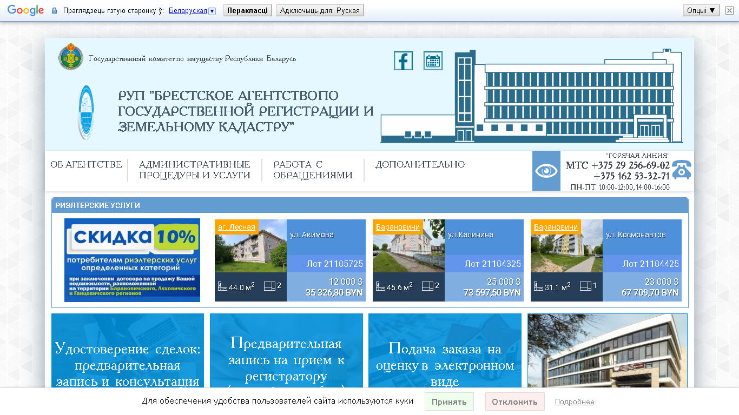Open the ул.Калинина listing photo
Screen dimensions: 739x415
pos(408,246)
